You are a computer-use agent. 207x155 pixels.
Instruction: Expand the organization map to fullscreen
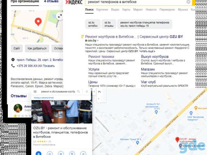(60, 16)
